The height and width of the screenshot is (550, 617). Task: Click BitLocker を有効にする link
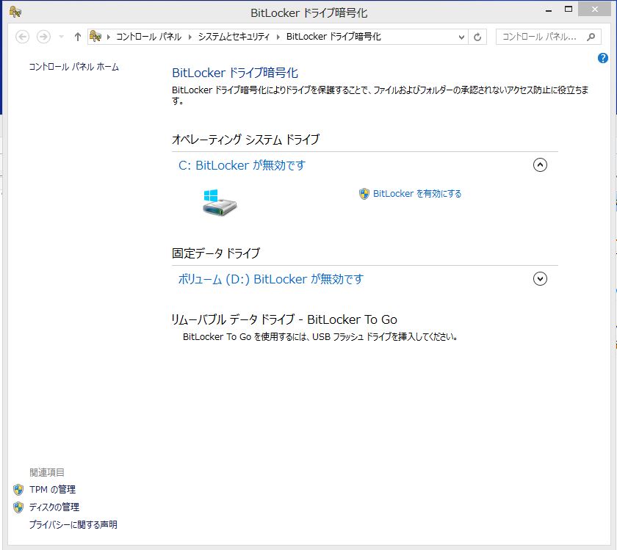tap(417, 194)
